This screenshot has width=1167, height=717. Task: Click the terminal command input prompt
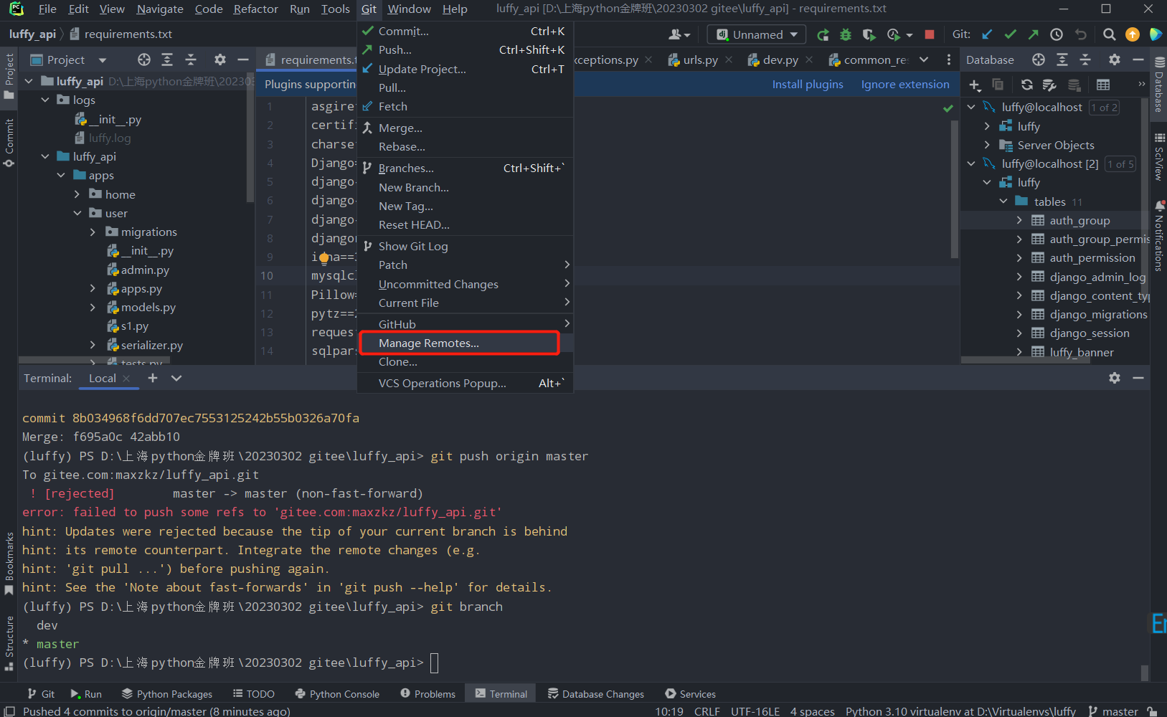[x=434, y=663]
